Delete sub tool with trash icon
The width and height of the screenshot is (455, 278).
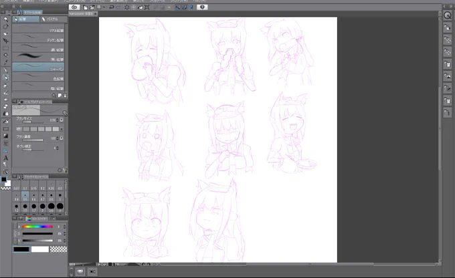tap(65, 96)
